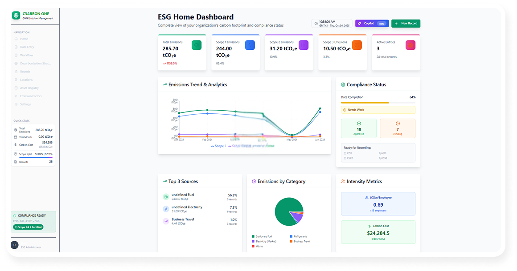The height and width of the screenshot is (271, 517).
Task: Launch the Copilot Beta button
Action: point(372,24)
